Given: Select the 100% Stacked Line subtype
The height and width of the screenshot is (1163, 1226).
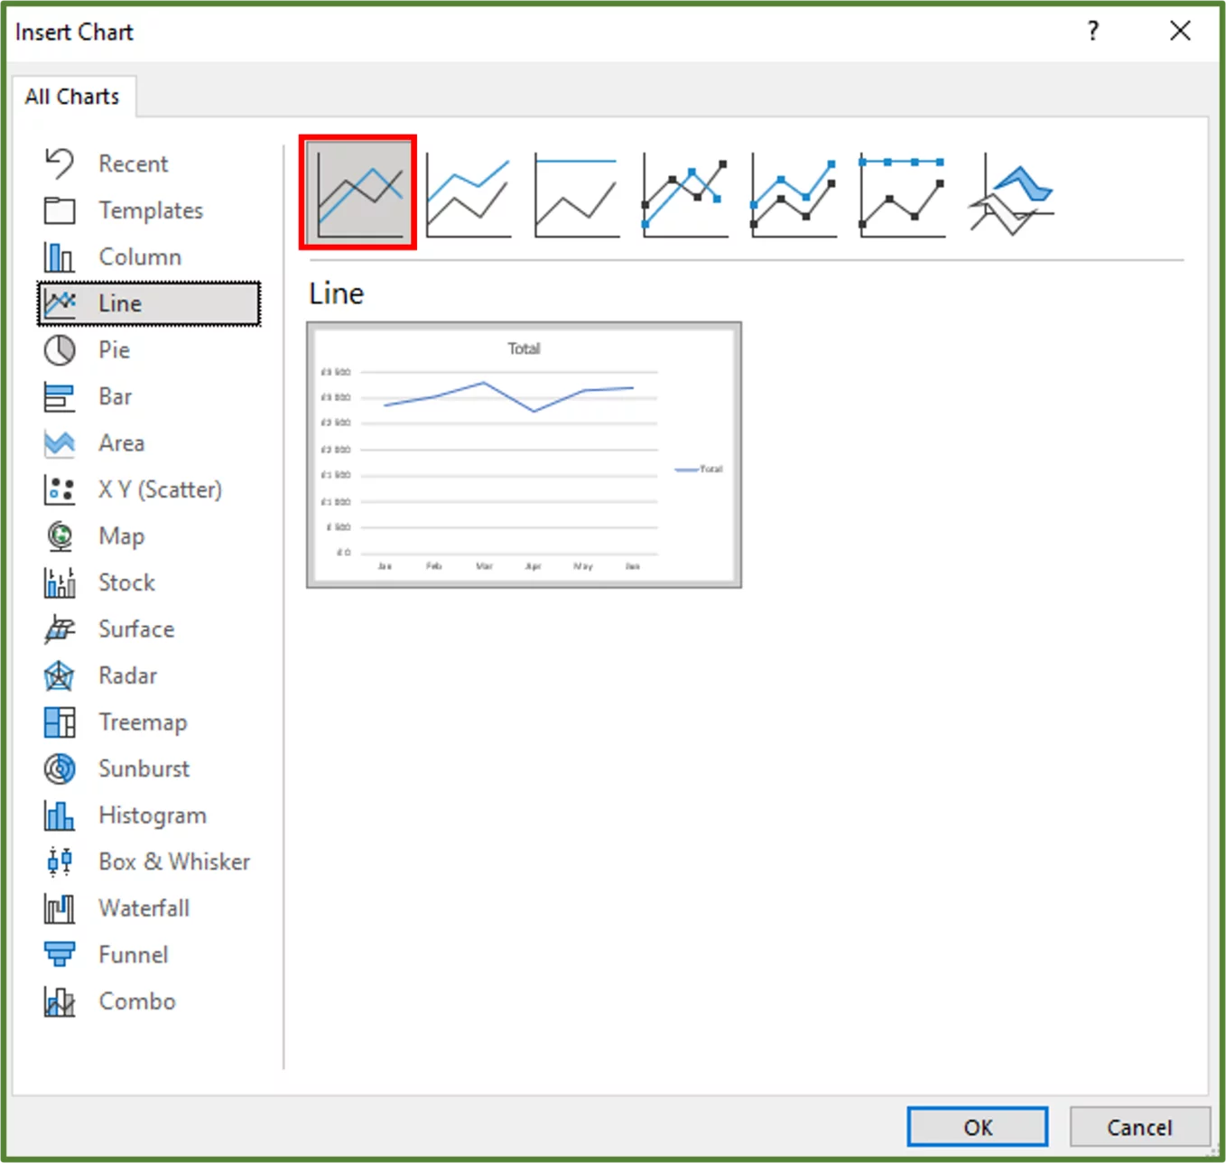Looking at the screenshot, I should [x=575, y=191].
